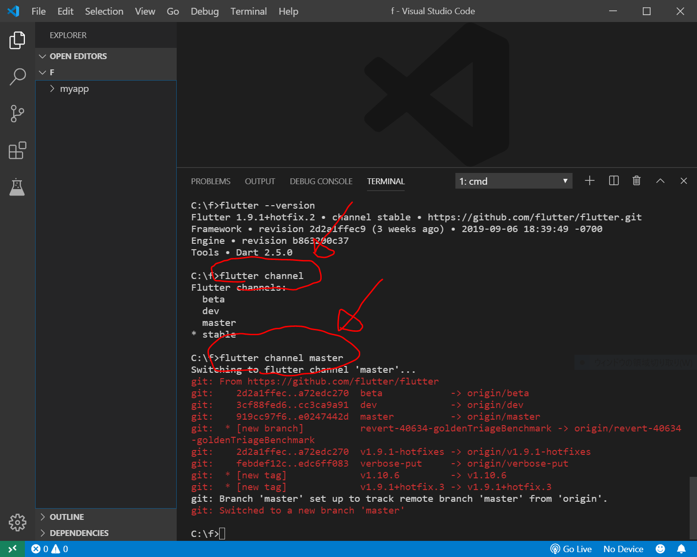Open the Source Control view
The height and width of the screenshot is (557, 697).
click(17, 113)
